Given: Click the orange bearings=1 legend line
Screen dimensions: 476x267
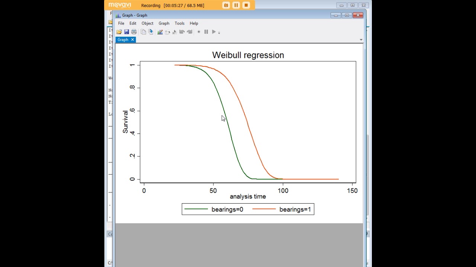Looking at the screenshot, I should [x=264, y=210].
